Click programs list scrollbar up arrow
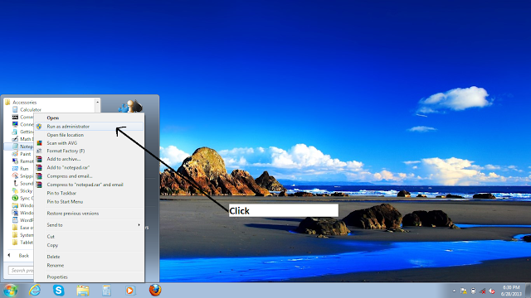This screenshot has width=531, height=298. [x=98, y=102]
